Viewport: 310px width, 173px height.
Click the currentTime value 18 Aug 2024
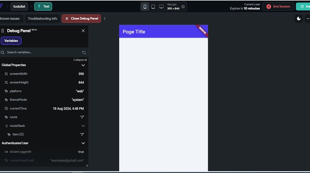pyautogui.click(x=68, y=109)
